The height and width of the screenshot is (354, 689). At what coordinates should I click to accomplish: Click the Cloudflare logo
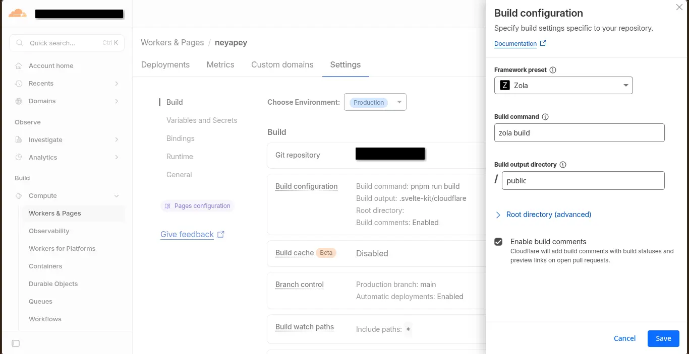[18, 14]
